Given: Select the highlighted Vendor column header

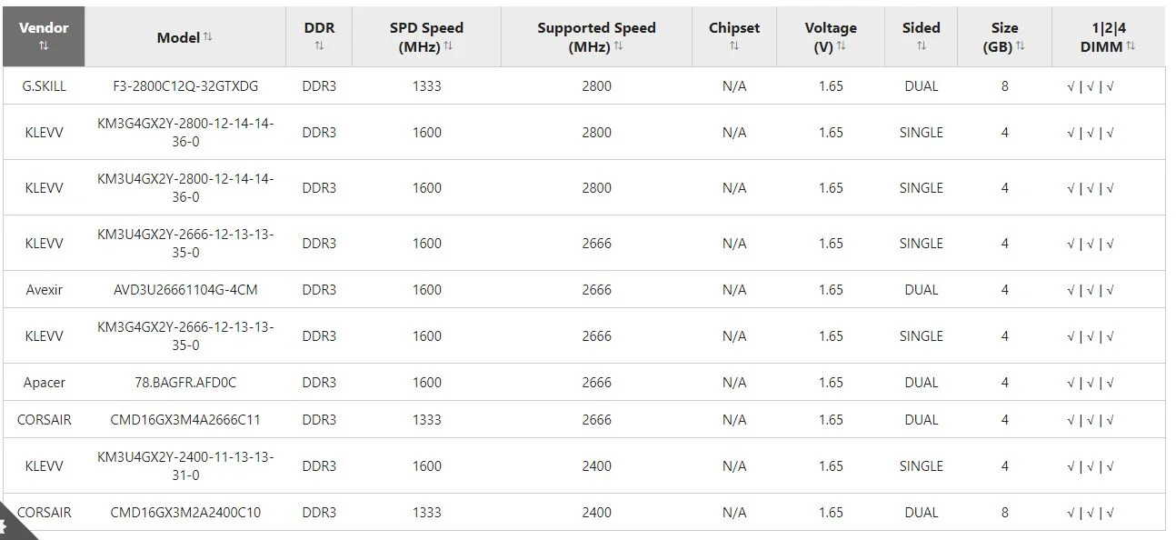Looking at the screenshot, I should click(x=44, y=28).
